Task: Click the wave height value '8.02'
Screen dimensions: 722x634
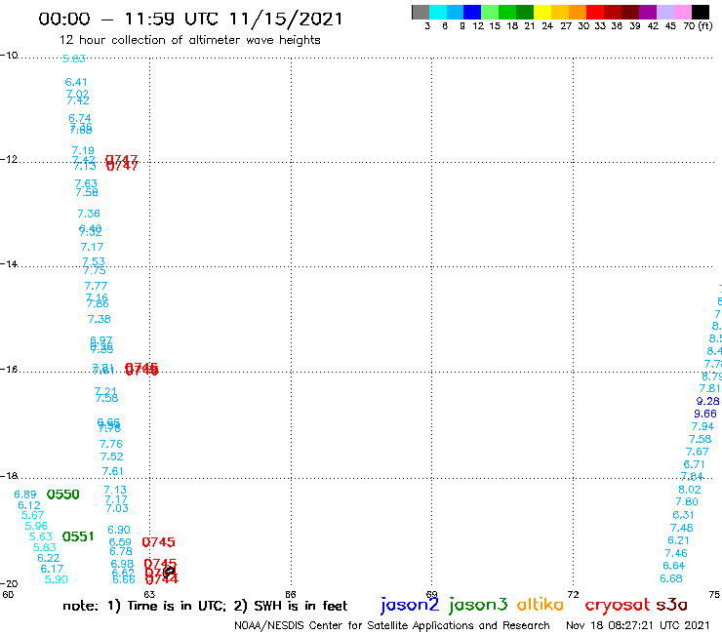Action: tap(689, 490)
